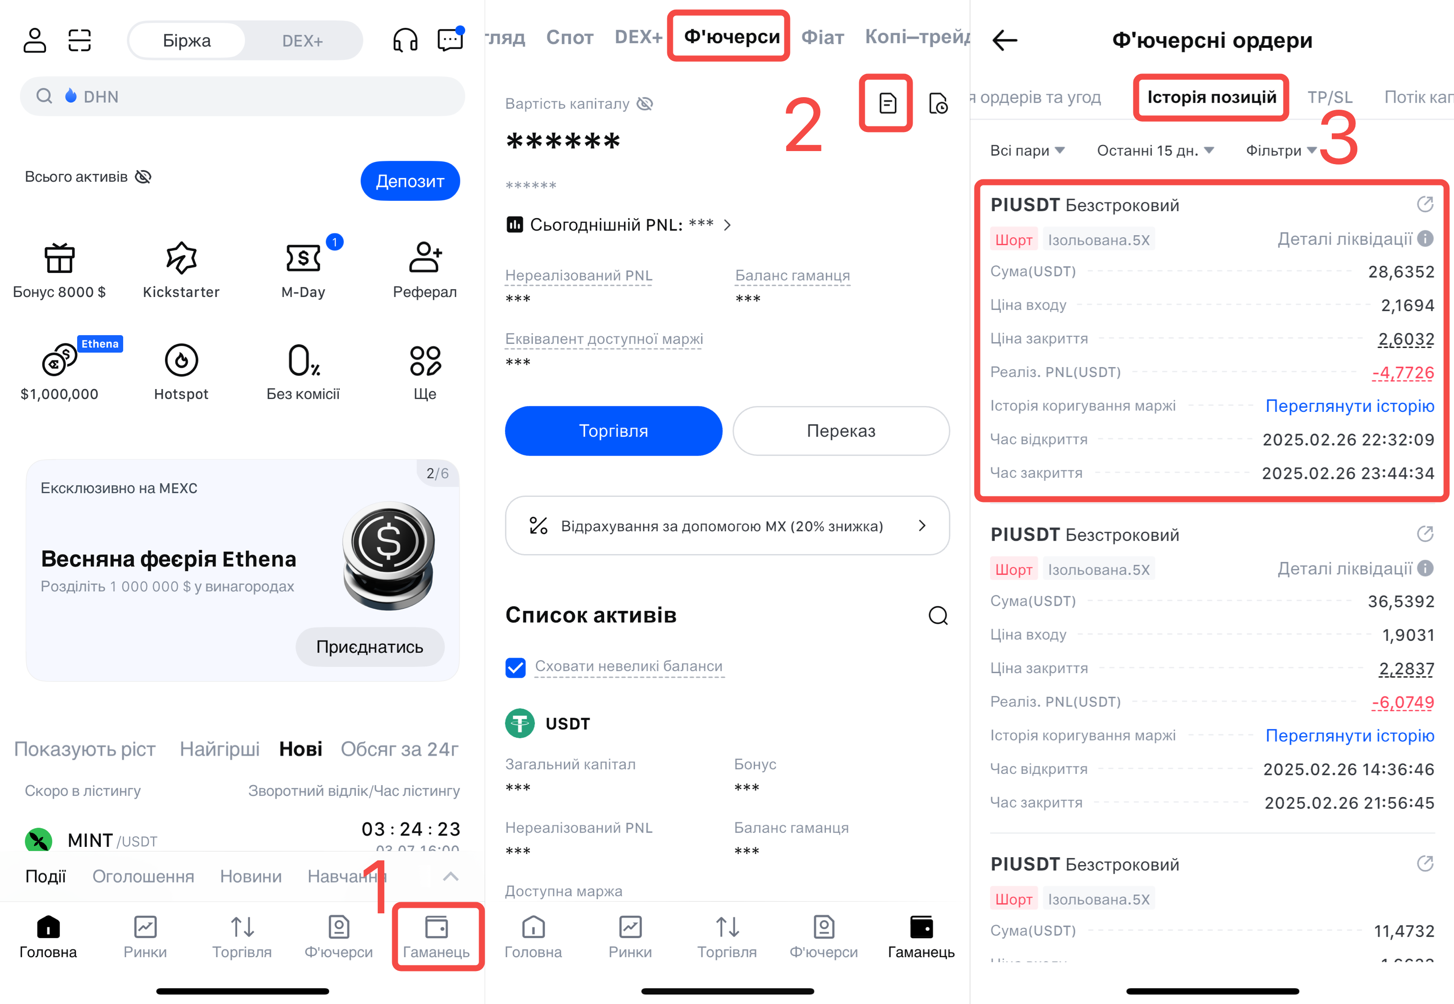Click the Приєднатись button
1454x1004 pixels.
pyautogui.click(x=370, y=647)
